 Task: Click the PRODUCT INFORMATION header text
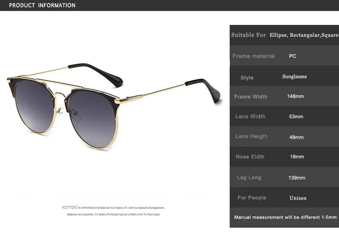[x=42, y=5]
